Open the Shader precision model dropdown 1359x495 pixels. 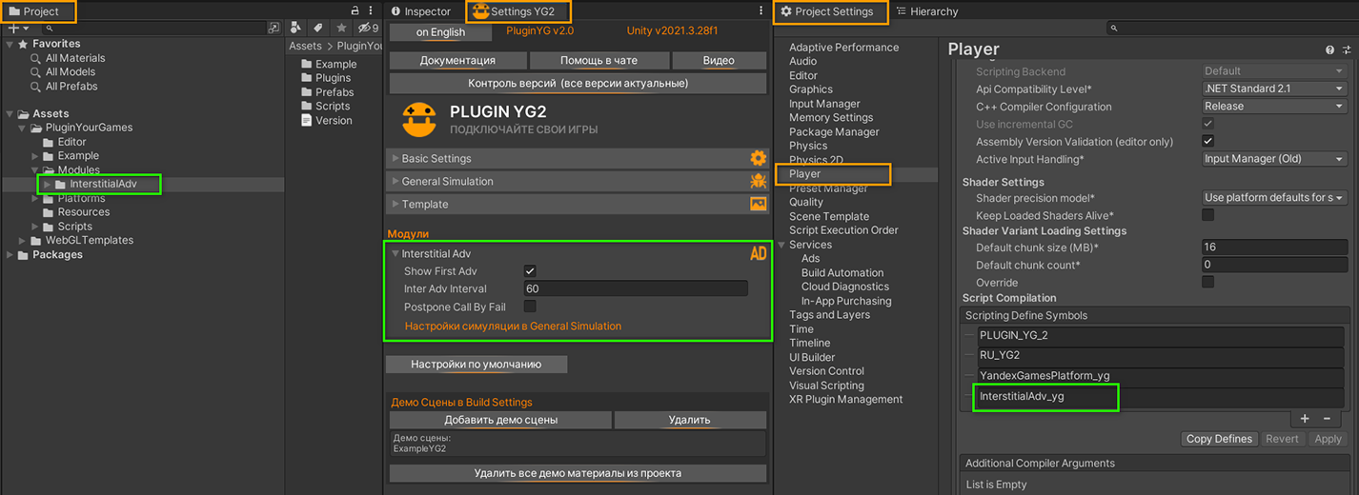coord(1274,198)
